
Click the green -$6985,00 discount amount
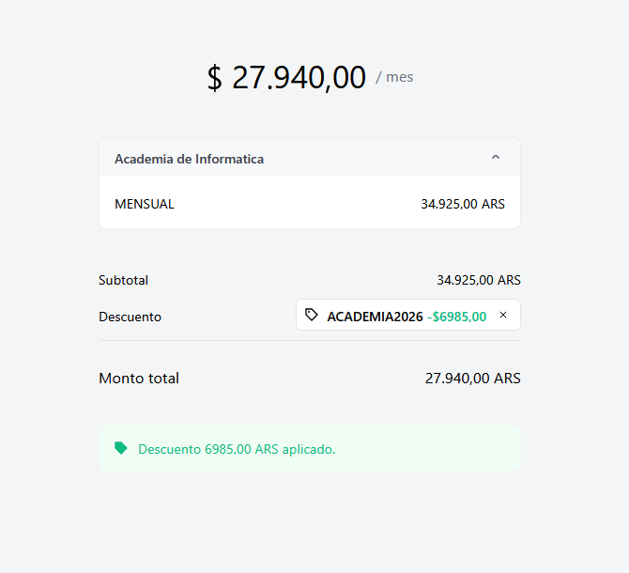coord(457,317)
